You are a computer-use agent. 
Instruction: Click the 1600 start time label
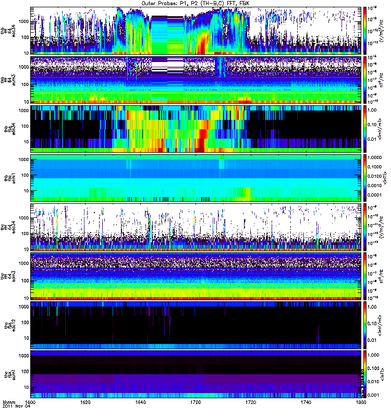[x=31, y=402]
